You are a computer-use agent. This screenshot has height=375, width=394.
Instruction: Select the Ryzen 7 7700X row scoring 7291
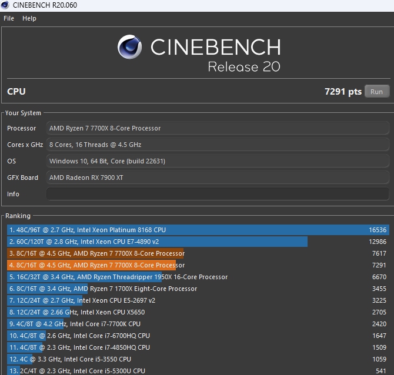point(198,265)
